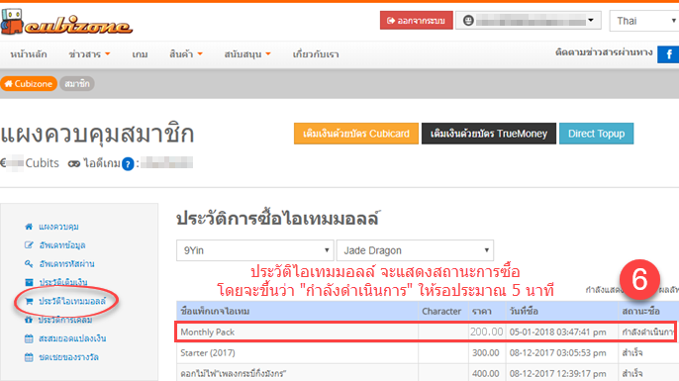The image size is (679, 381).
Task: Click price 200.00 in Monthly Pack row
Action: (487, 333)
